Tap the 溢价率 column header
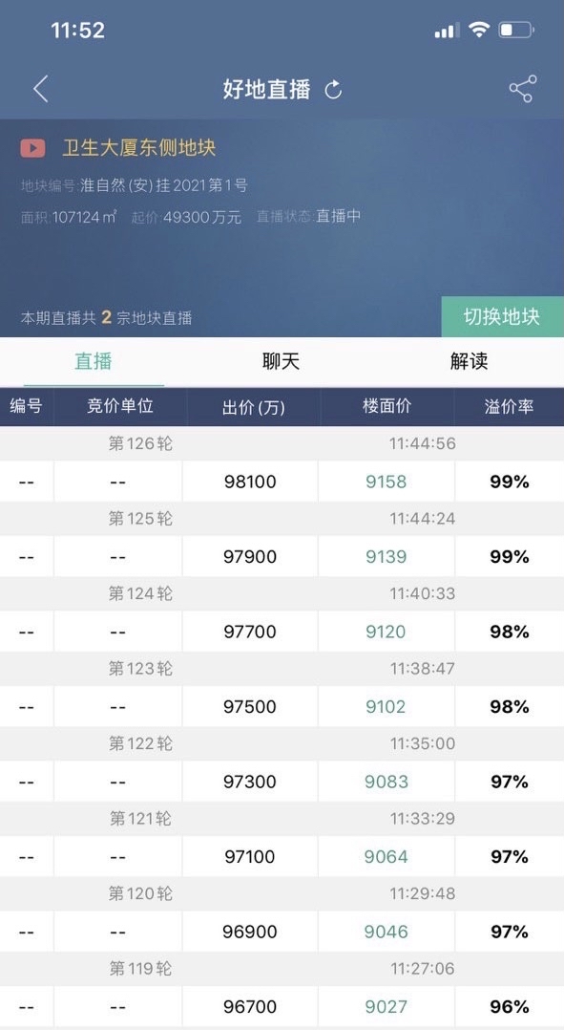Viewport: 564px width, 1030px height. 509,407
